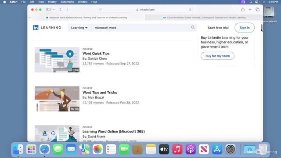
Task: Open the Word Quick Tips course
Action: point(96,54)
